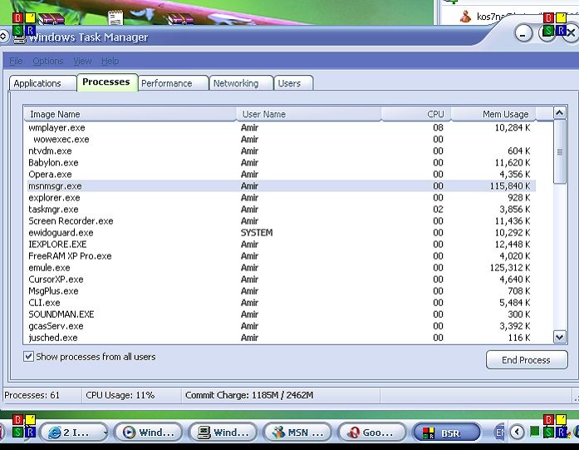Select the wowexec.exe process

(282, 140)
